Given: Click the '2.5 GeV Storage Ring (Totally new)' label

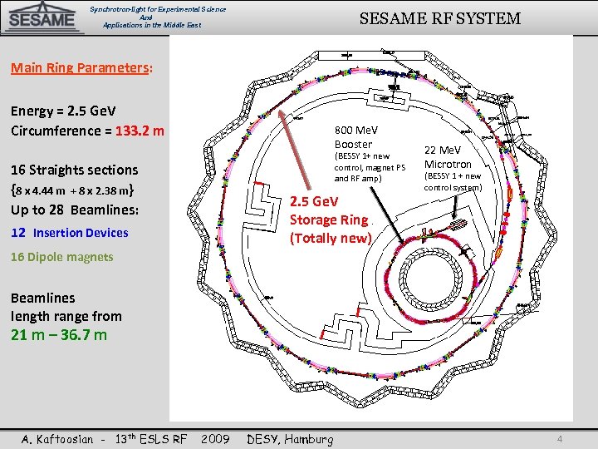Looking at the screenshot, I should [331, 220].
